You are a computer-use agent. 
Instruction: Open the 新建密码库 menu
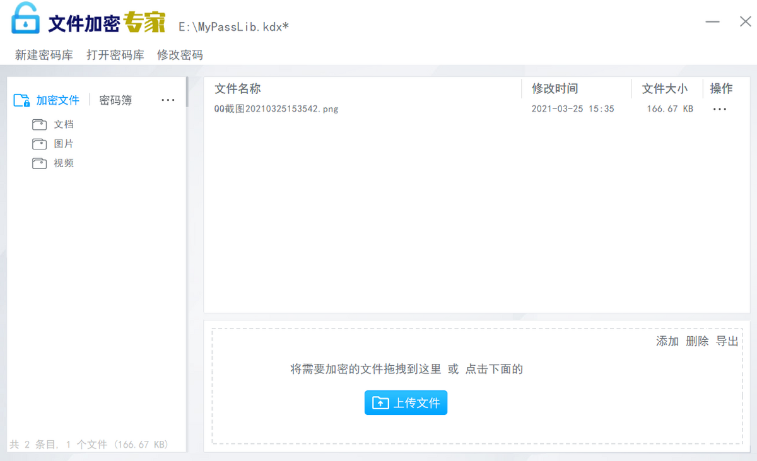(x=44, y=55)
